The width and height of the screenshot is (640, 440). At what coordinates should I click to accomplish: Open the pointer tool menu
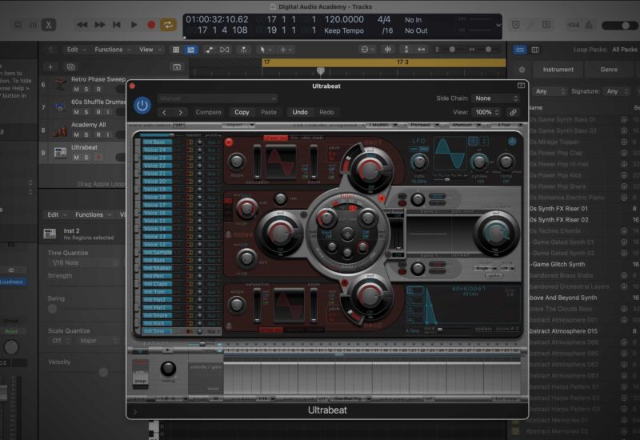pos(266,50)
